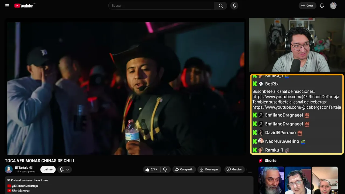Click the 56 K visualizaciones text
The image size is (345, 194).
pyautogui.click(x=20, y=180)
